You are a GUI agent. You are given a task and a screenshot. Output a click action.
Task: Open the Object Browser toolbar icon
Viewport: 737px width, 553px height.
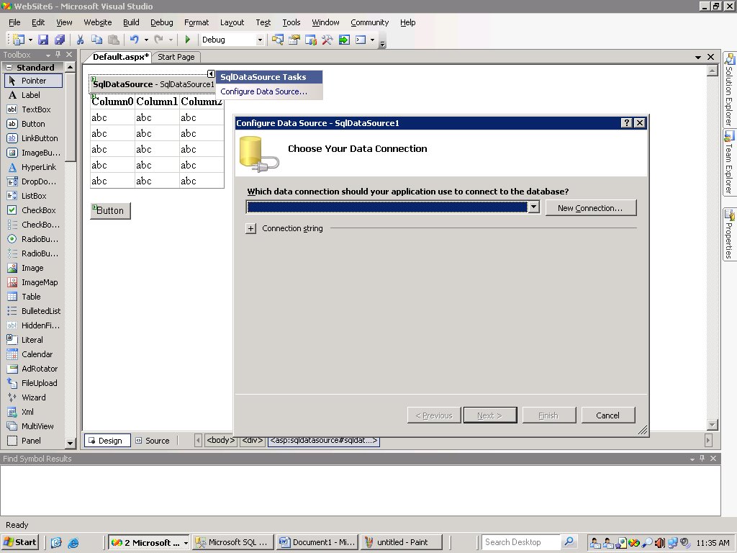click(x=311, y=40)
